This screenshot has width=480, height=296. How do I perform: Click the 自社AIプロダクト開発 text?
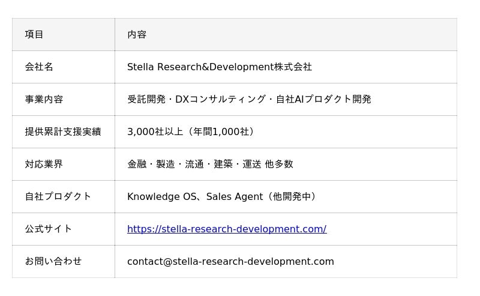pos(323,99)
